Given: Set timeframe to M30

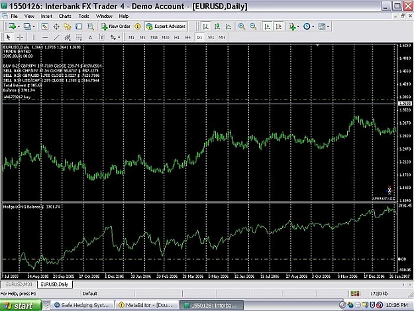Looking at the screenshot, I should click(166, 38).
